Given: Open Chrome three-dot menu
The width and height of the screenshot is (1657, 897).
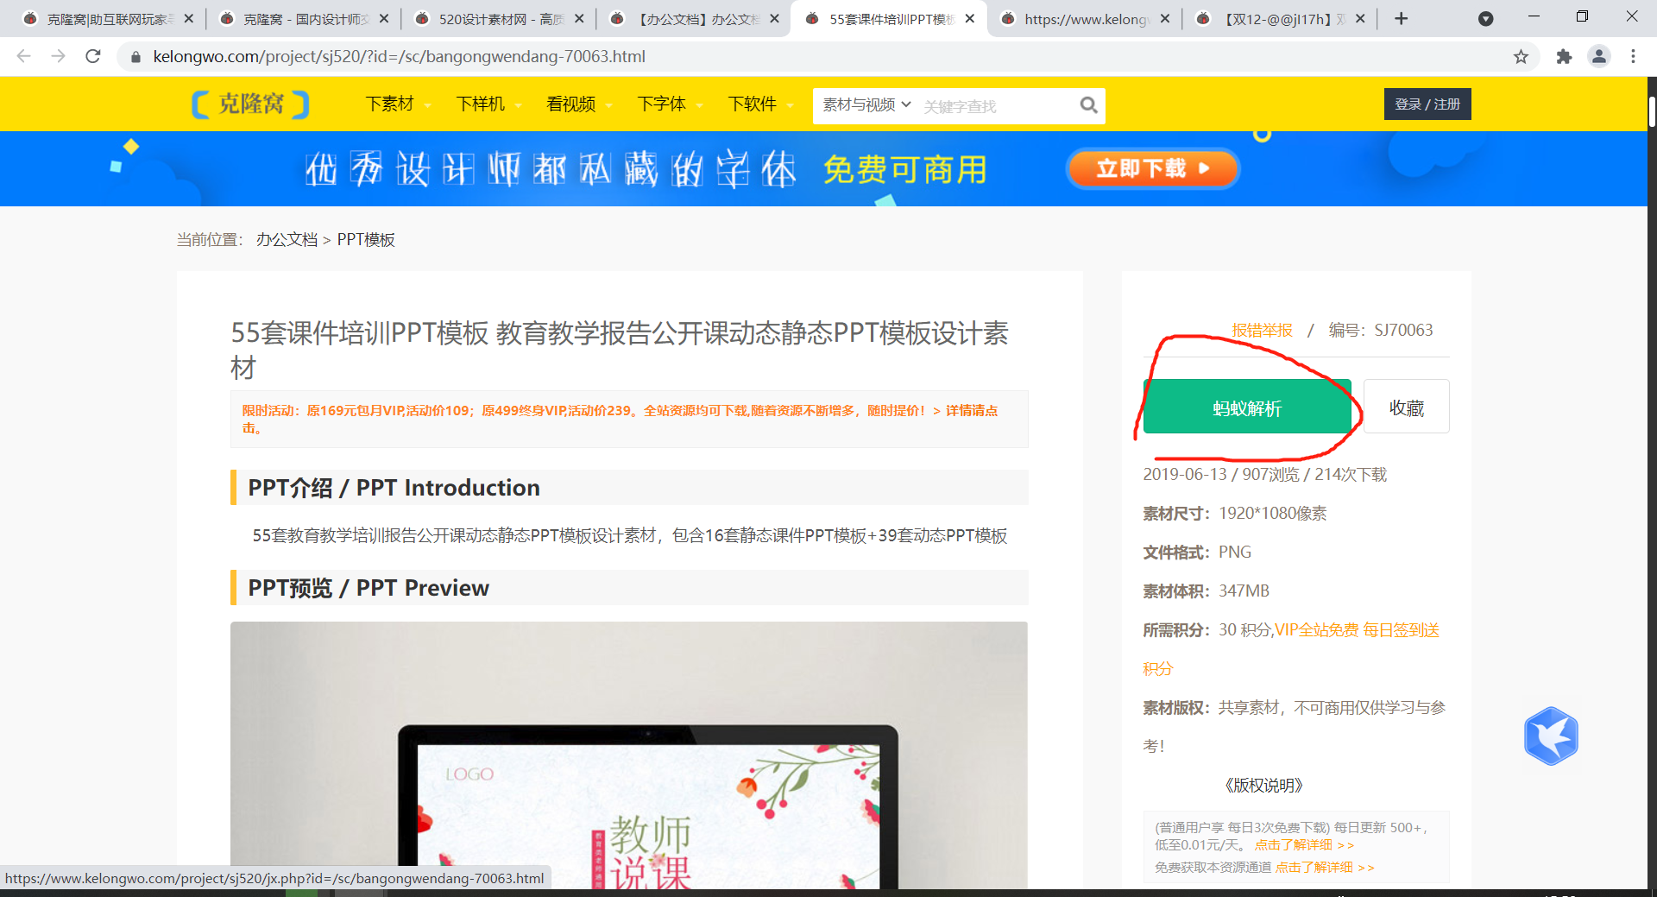Looking at the screenshot, I should coord(1633,56).
